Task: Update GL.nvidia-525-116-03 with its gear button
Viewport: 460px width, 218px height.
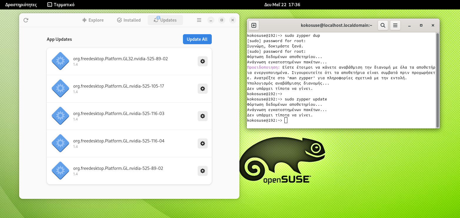Action: (x=203, y=116)
